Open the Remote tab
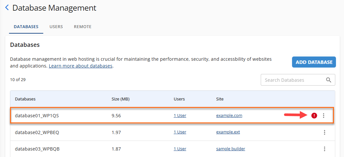This screenshot has height=157, width=344. tap(83, 27)
